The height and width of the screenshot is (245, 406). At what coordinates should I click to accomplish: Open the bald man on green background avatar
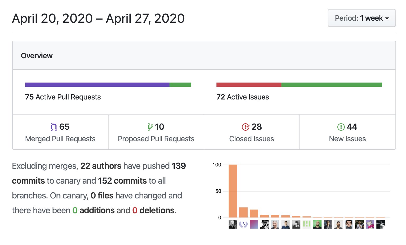click(x=317, y=224)
